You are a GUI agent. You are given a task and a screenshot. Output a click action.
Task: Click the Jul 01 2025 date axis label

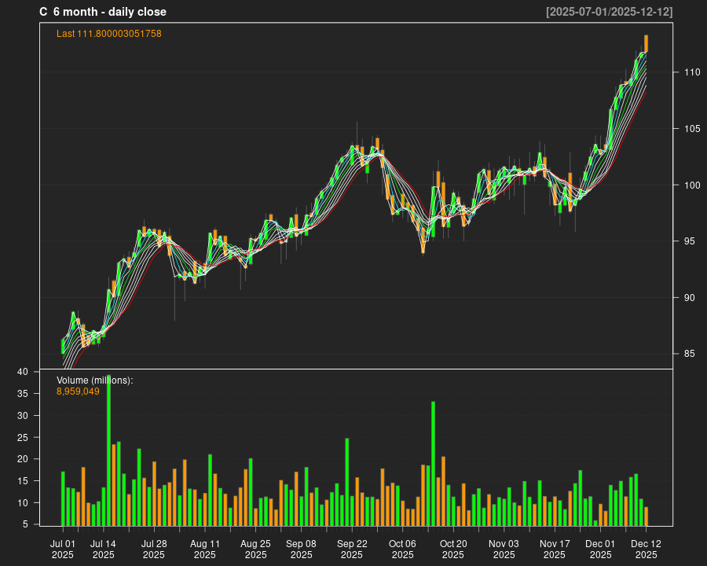[x=63, y=549]
